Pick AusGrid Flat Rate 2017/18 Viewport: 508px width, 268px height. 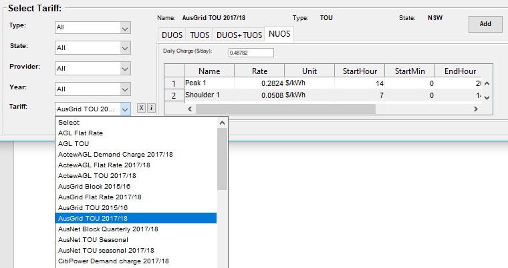[x=136, y=197]
